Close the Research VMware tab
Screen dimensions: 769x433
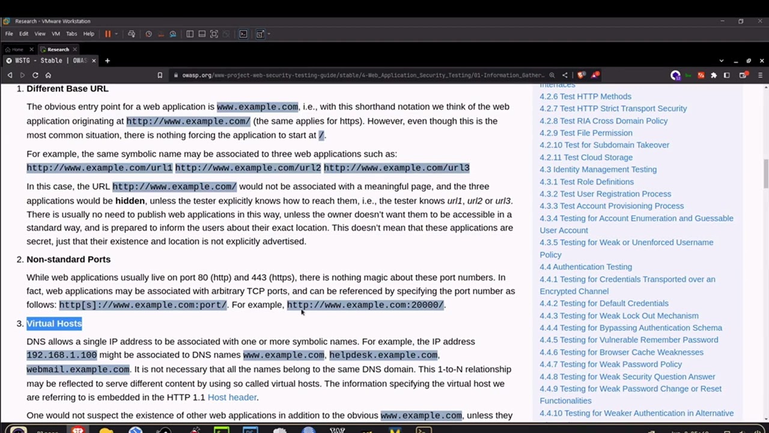click(x=74, y=49)
